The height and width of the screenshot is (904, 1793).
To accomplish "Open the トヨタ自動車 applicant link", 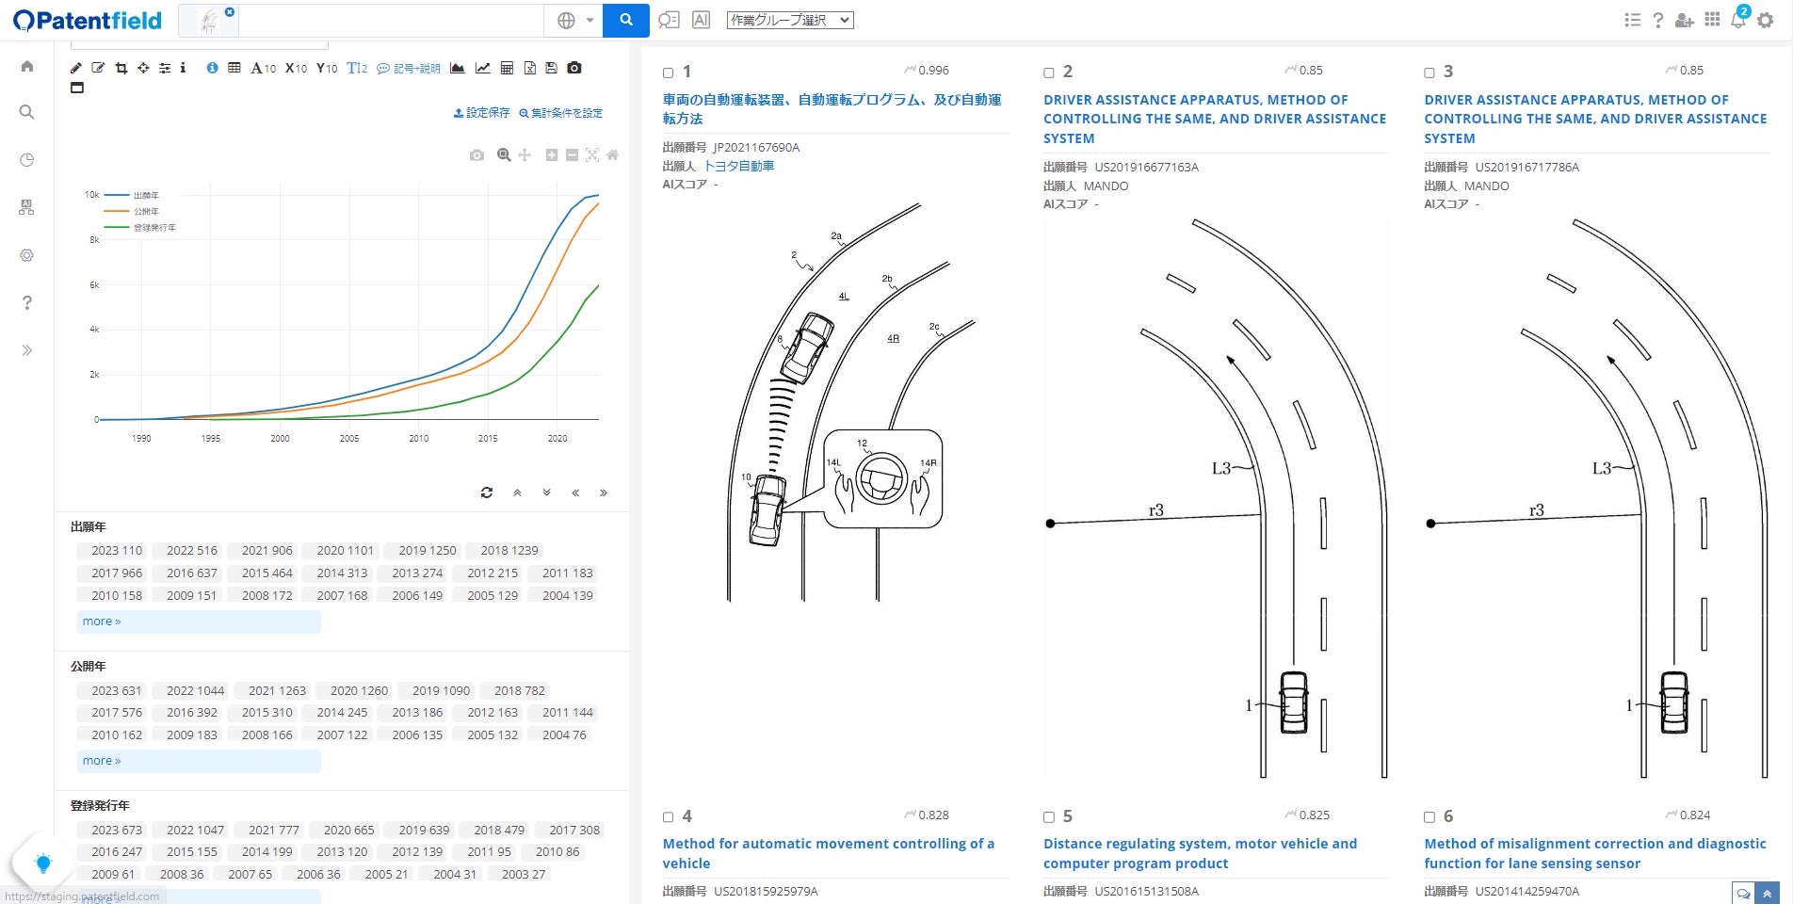I will [739, 166].
